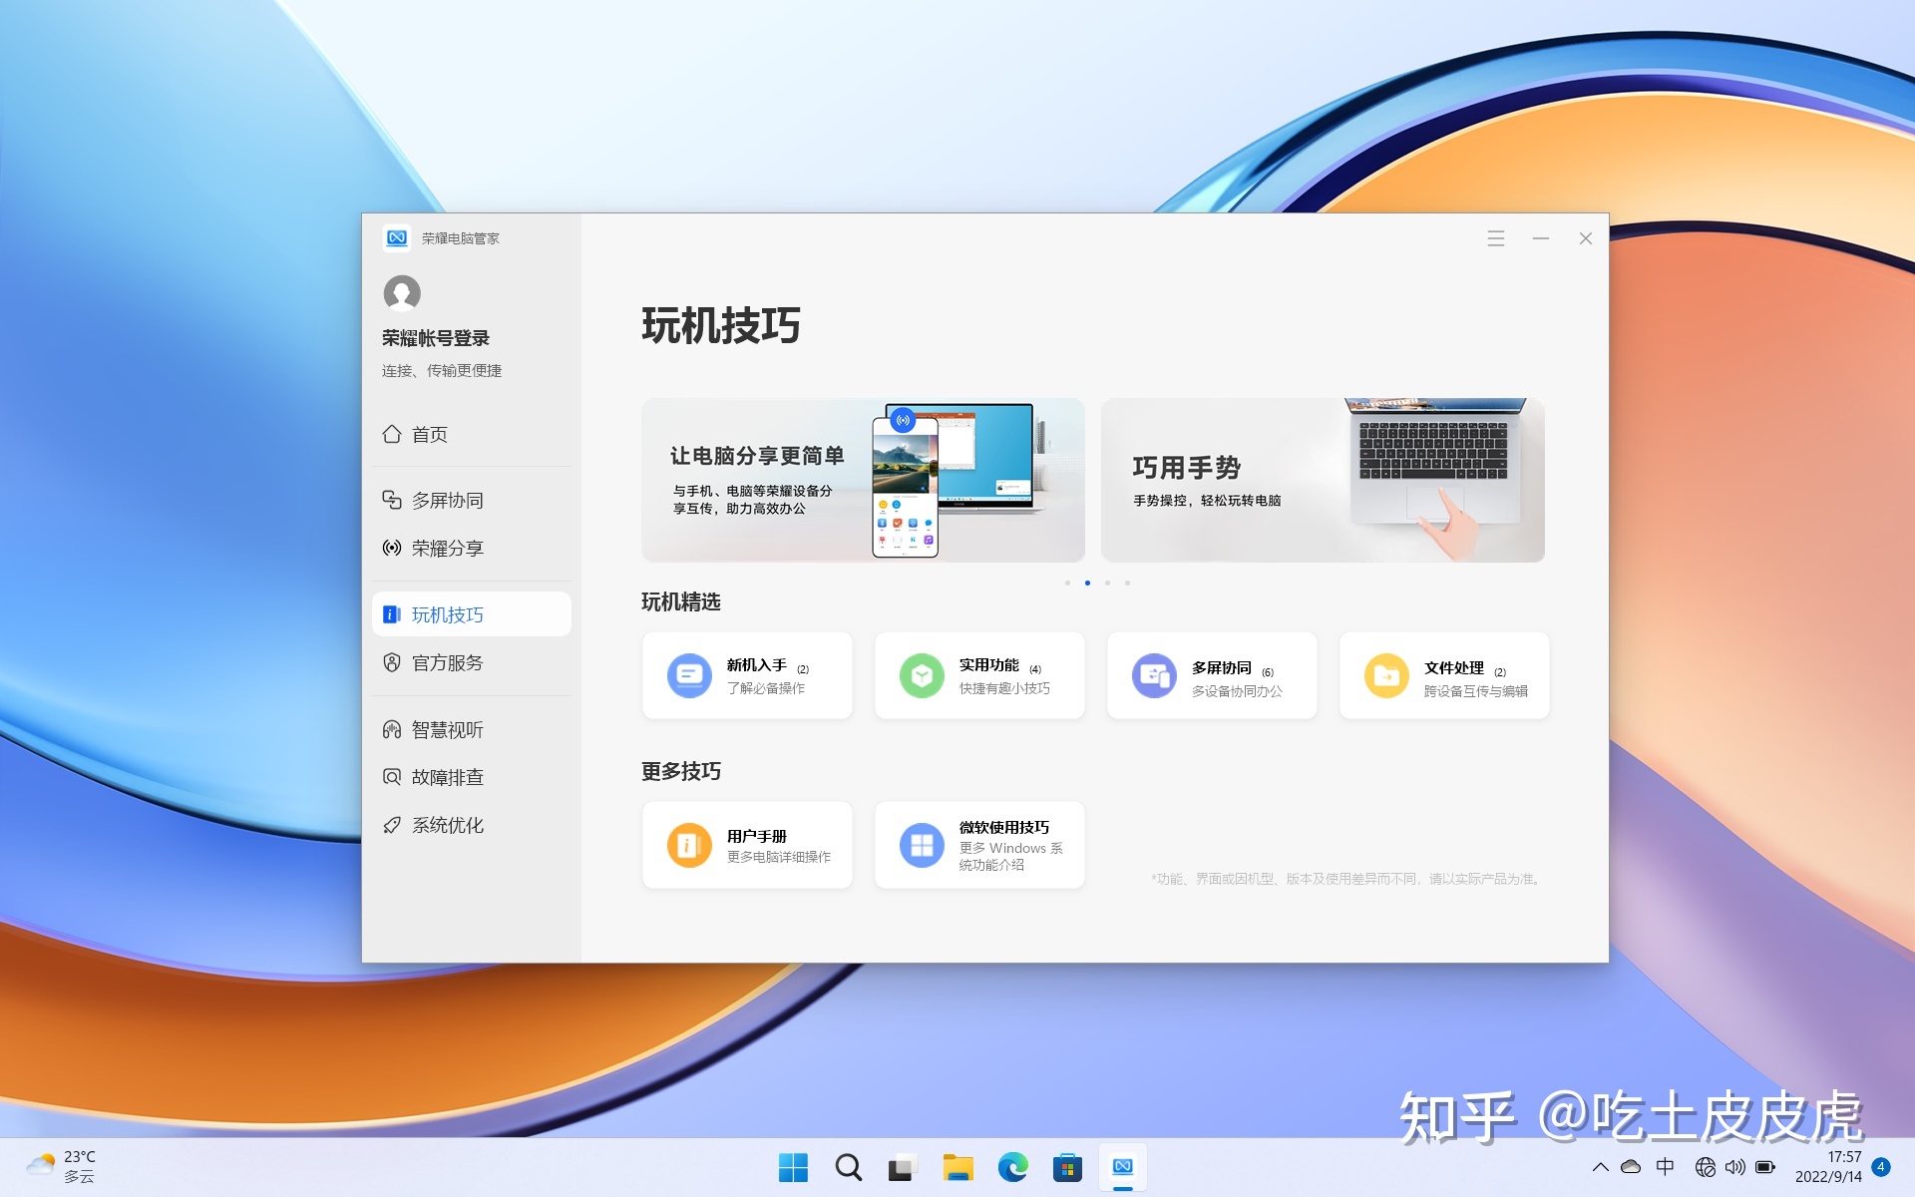The width and height of the screenshot is (1915, 1197).
Task: Open 荣耀分享 sidebar item
Action: pyautogui.click(x=471, y=548)
